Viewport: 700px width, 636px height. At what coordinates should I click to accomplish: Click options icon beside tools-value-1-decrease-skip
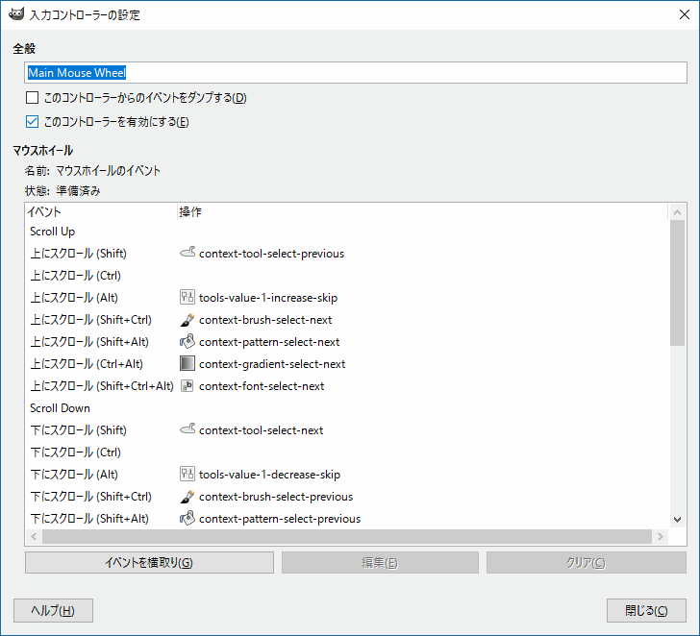pos(187,474)
